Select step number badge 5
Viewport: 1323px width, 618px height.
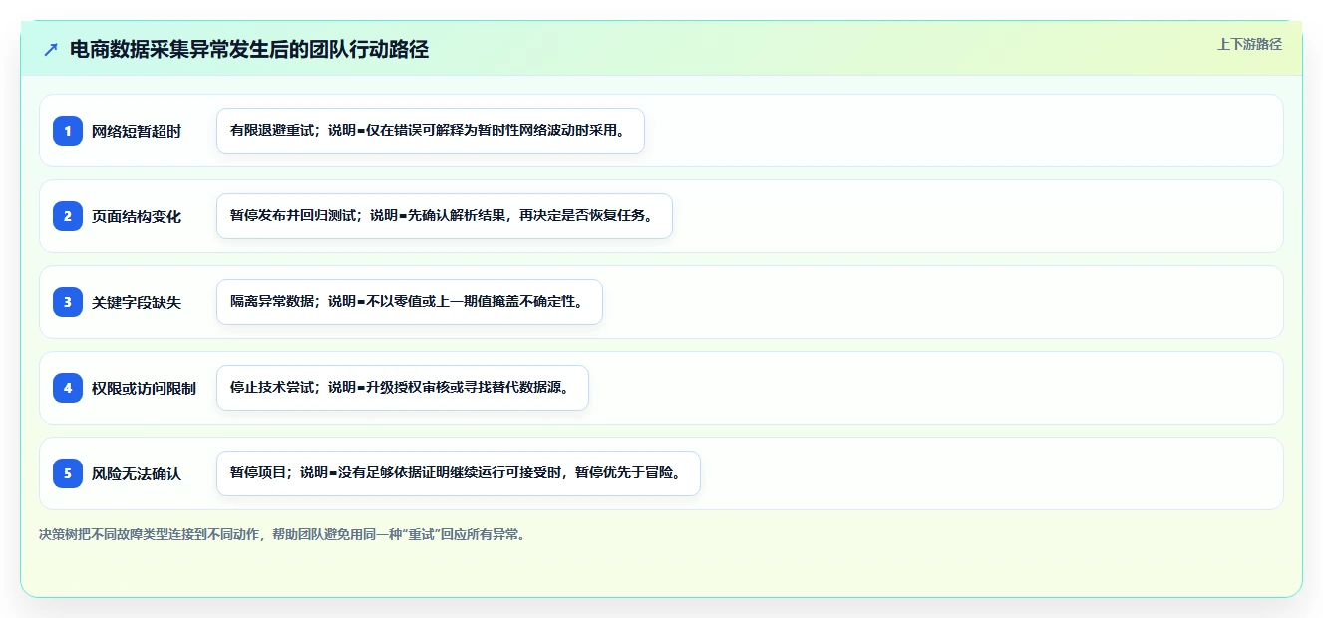click(68, 473)
